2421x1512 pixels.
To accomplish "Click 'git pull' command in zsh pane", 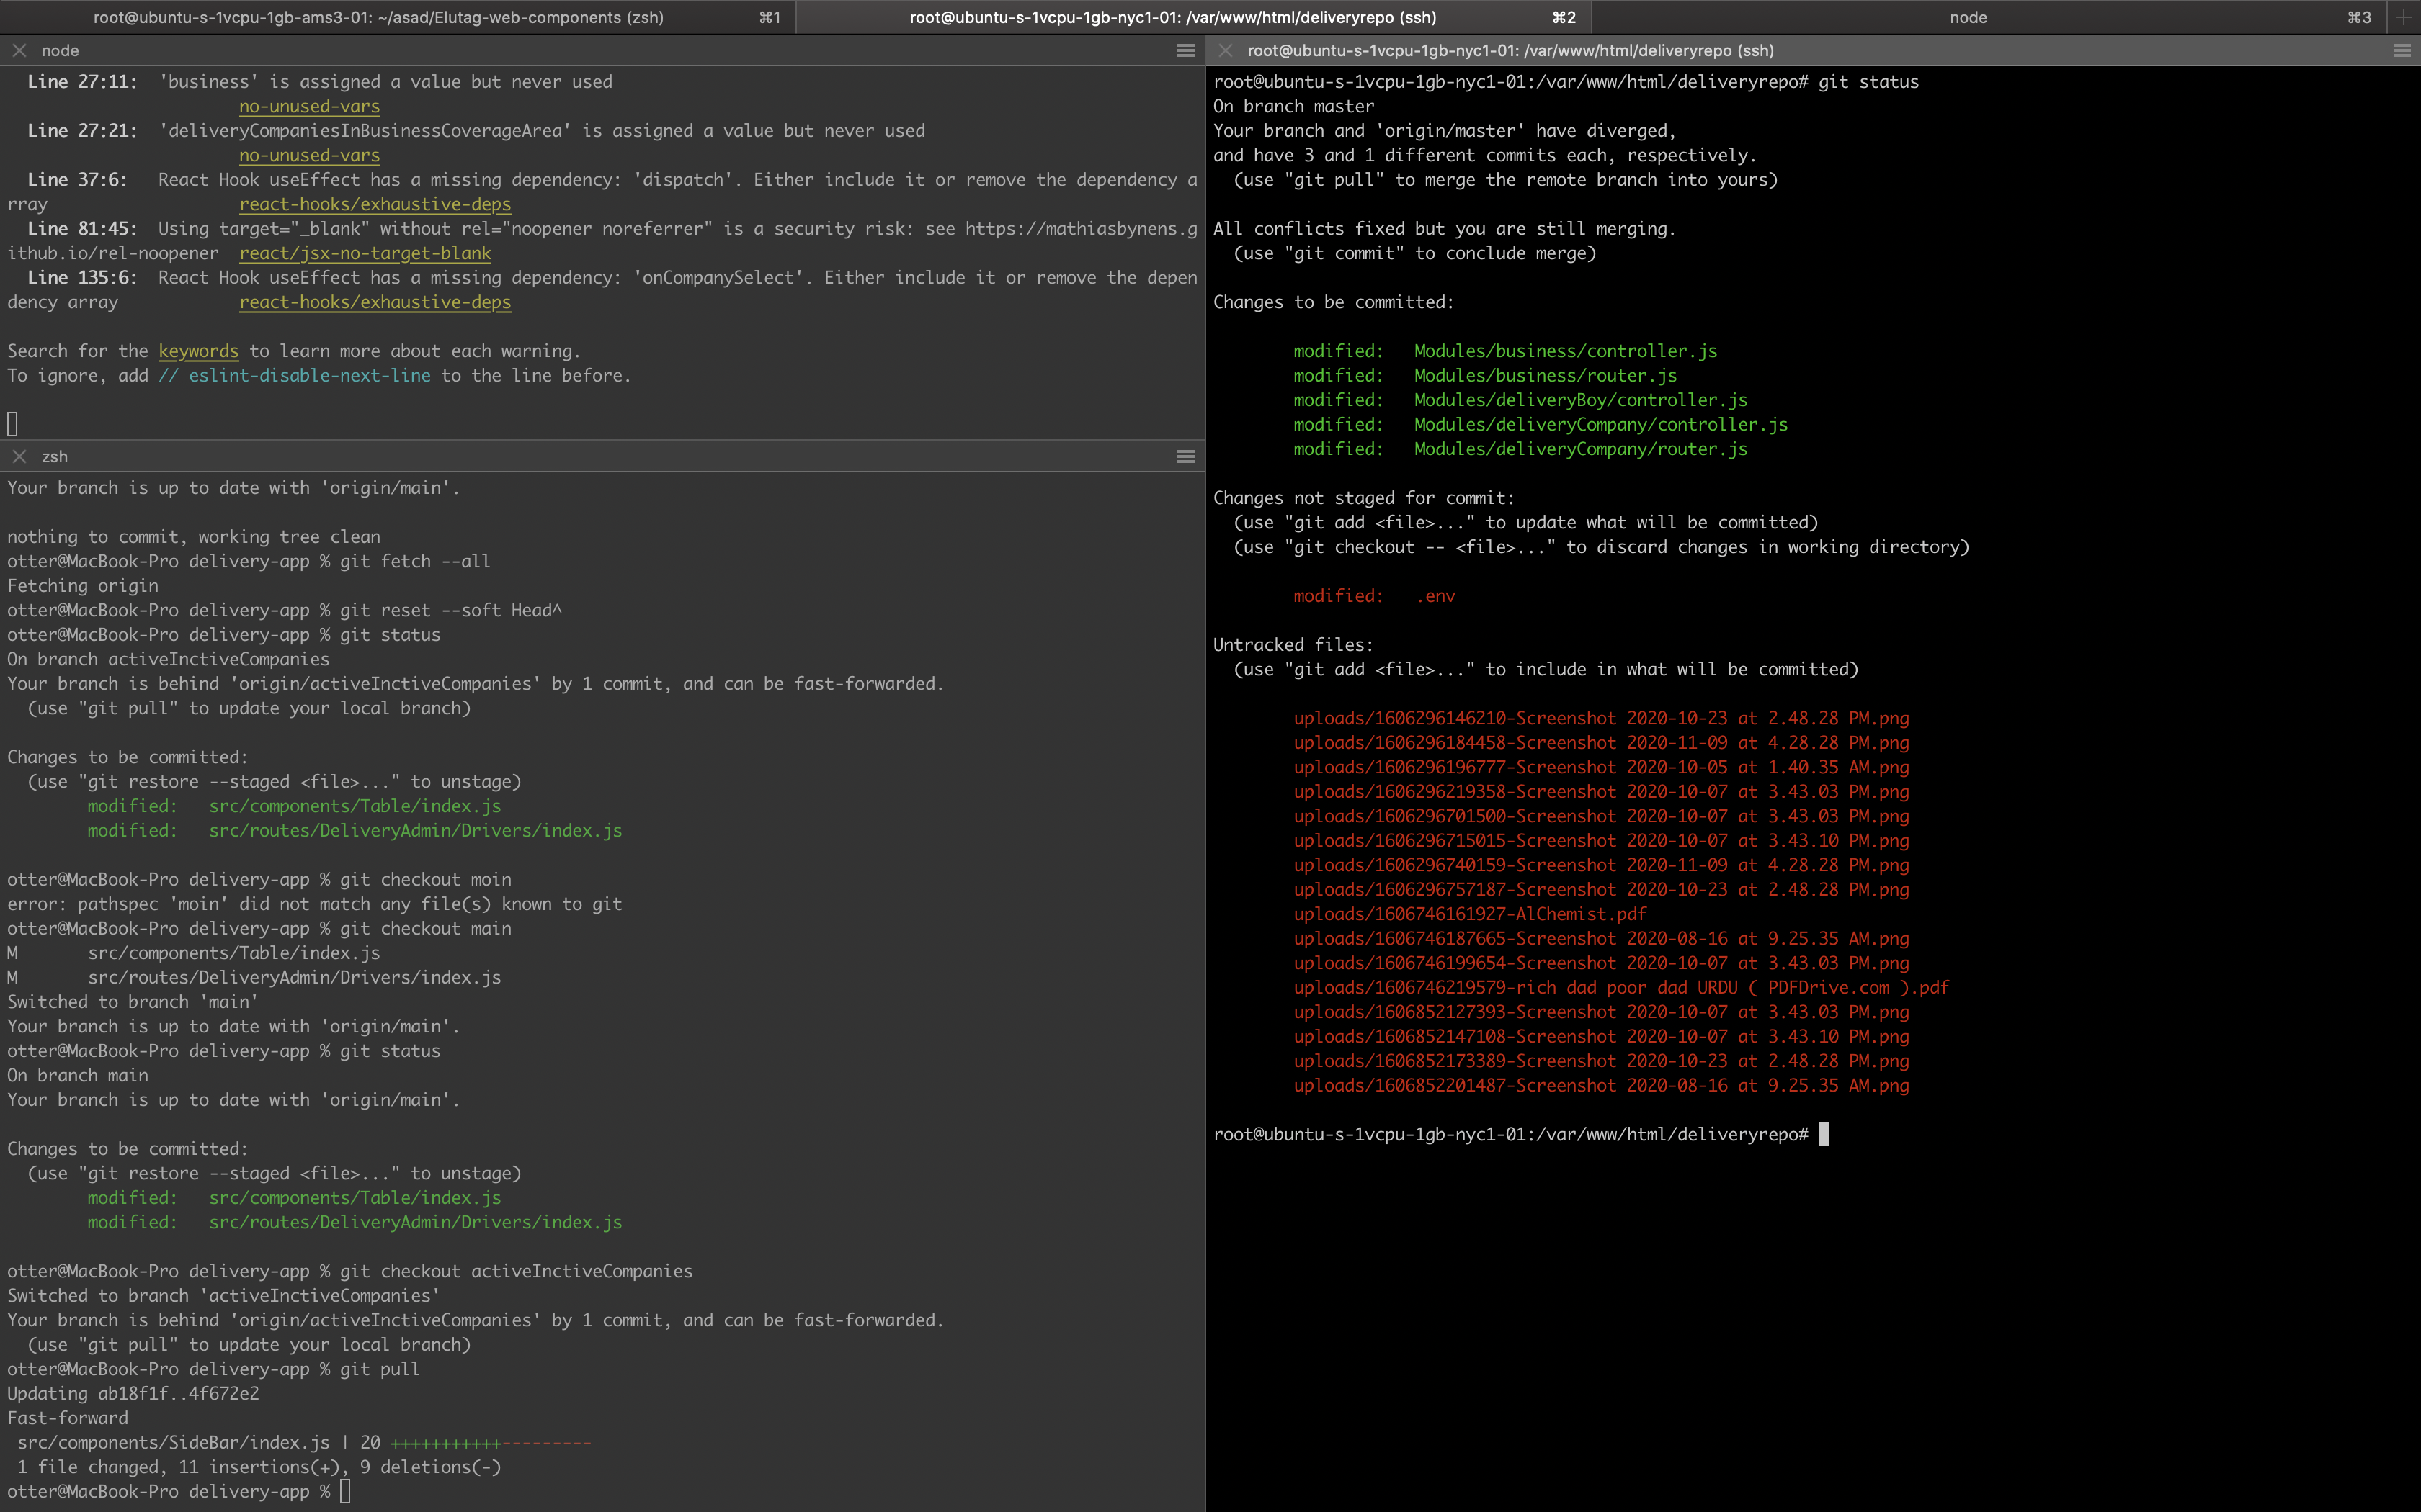I will tap(380, 1369).
